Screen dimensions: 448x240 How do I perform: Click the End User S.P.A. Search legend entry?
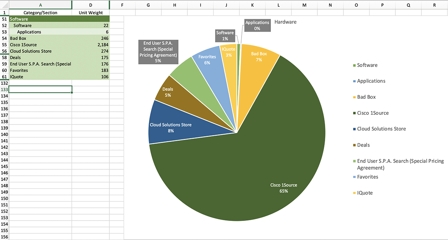[398, 164]
